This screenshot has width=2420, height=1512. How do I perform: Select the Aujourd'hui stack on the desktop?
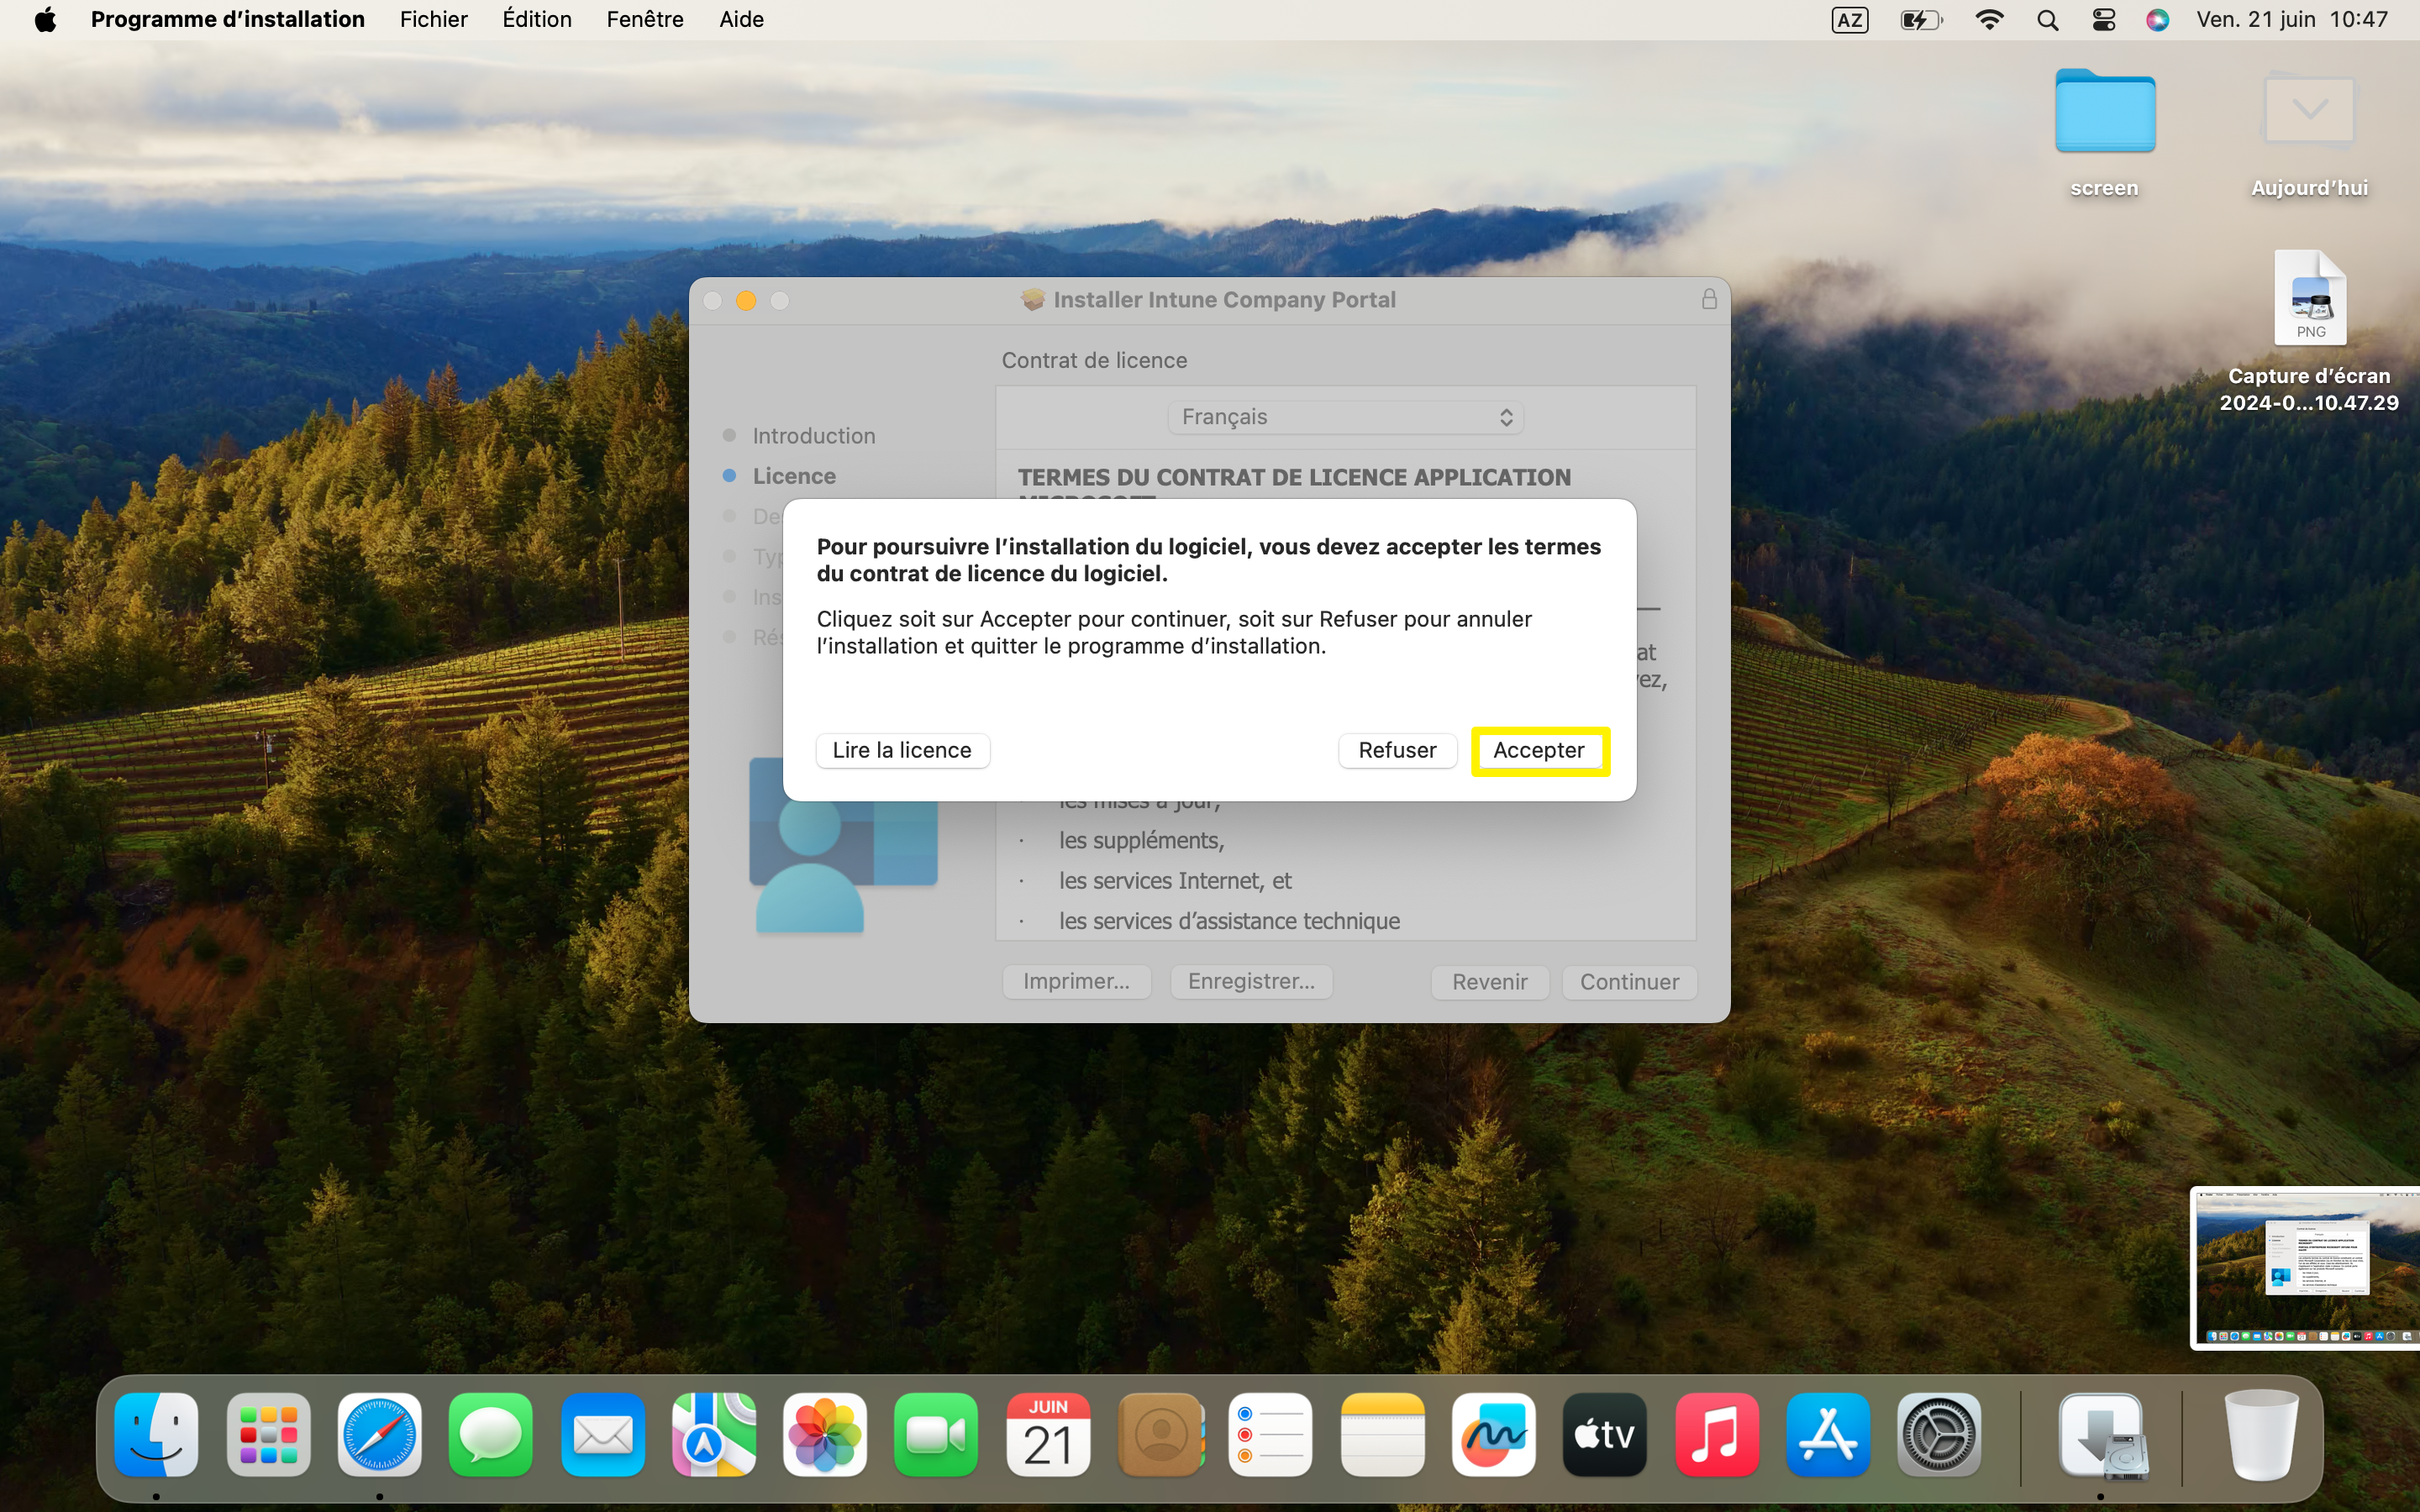tap(2308, 112)
